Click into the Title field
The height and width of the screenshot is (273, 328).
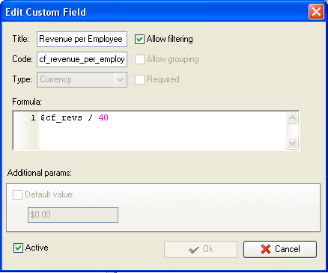click(82, 39)
